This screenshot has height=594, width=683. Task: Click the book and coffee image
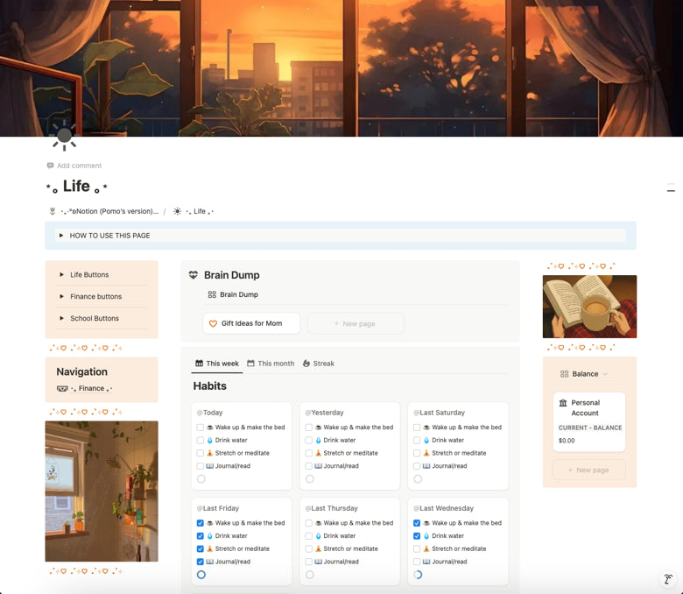(x=589, y=307)
